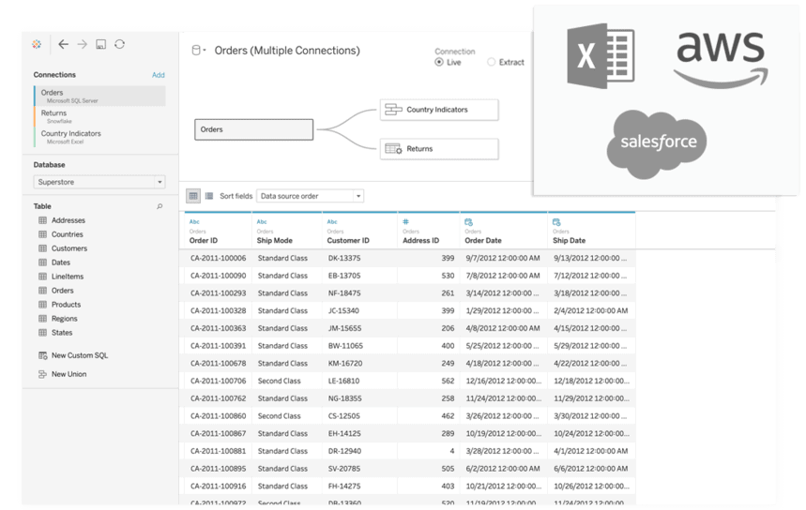Click the forward arrow icon
Viewport: 806px width, 510px height.
tap(82, 44)
